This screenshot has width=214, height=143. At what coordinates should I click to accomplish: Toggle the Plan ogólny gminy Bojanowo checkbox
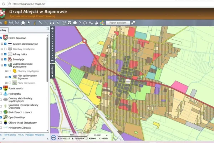pos(10,77)
